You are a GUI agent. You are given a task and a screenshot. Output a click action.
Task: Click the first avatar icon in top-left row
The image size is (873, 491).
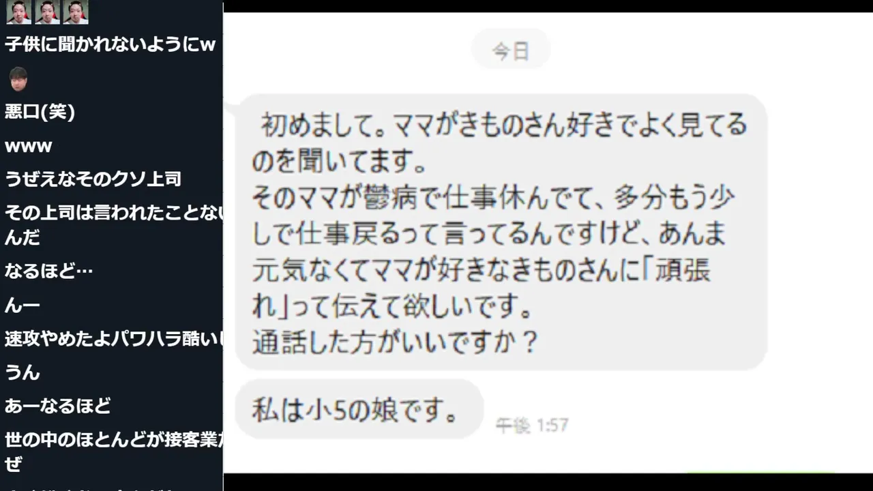[18, 12]
